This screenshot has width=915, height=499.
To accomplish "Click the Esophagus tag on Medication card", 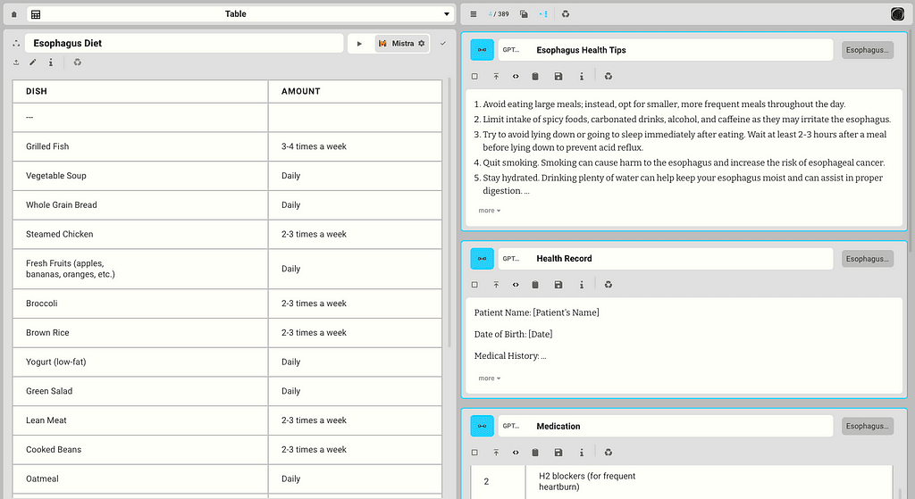I will point(867,426).
